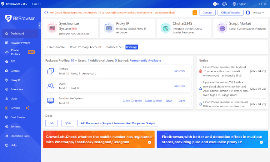The image size is (270, 162).
Task: Open the customer service chat icon
Action: pyautogui.click(x=224, y=4)
